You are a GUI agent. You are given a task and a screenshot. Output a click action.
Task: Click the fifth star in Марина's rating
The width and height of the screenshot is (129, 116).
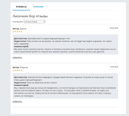tap(21, 70)
